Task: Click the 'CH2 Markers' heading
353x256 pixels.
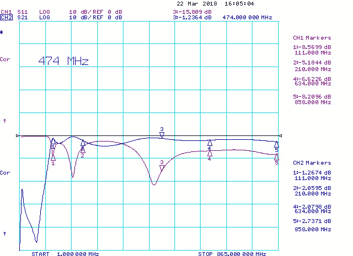Action: point(312,163)
